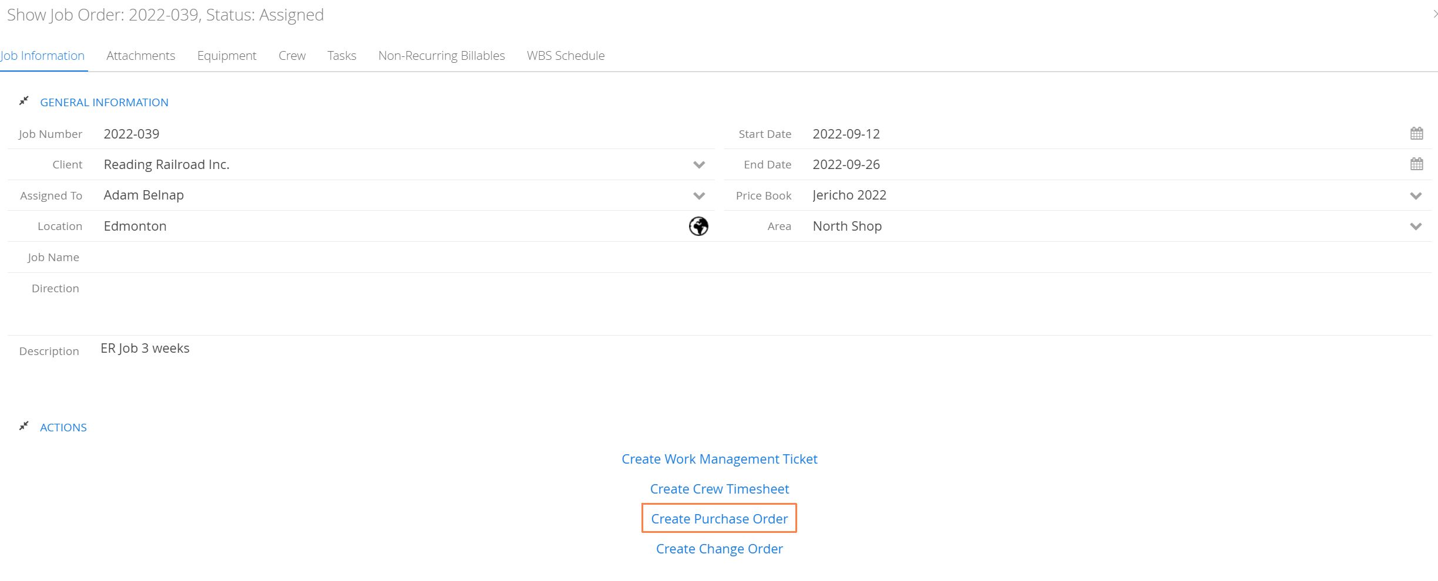The image size is (1438, 581).
Task: Click Create Crew Timesheet link
Action: coord(720,489)
